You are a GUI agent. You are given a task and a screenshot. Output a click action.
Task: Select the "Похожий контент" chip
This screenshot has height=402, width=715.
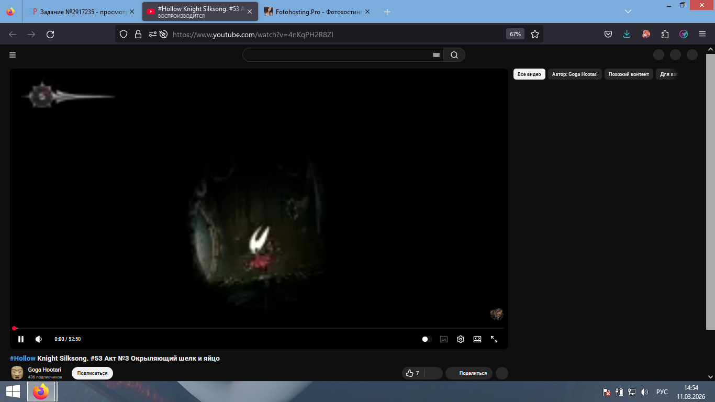(629, 74)
